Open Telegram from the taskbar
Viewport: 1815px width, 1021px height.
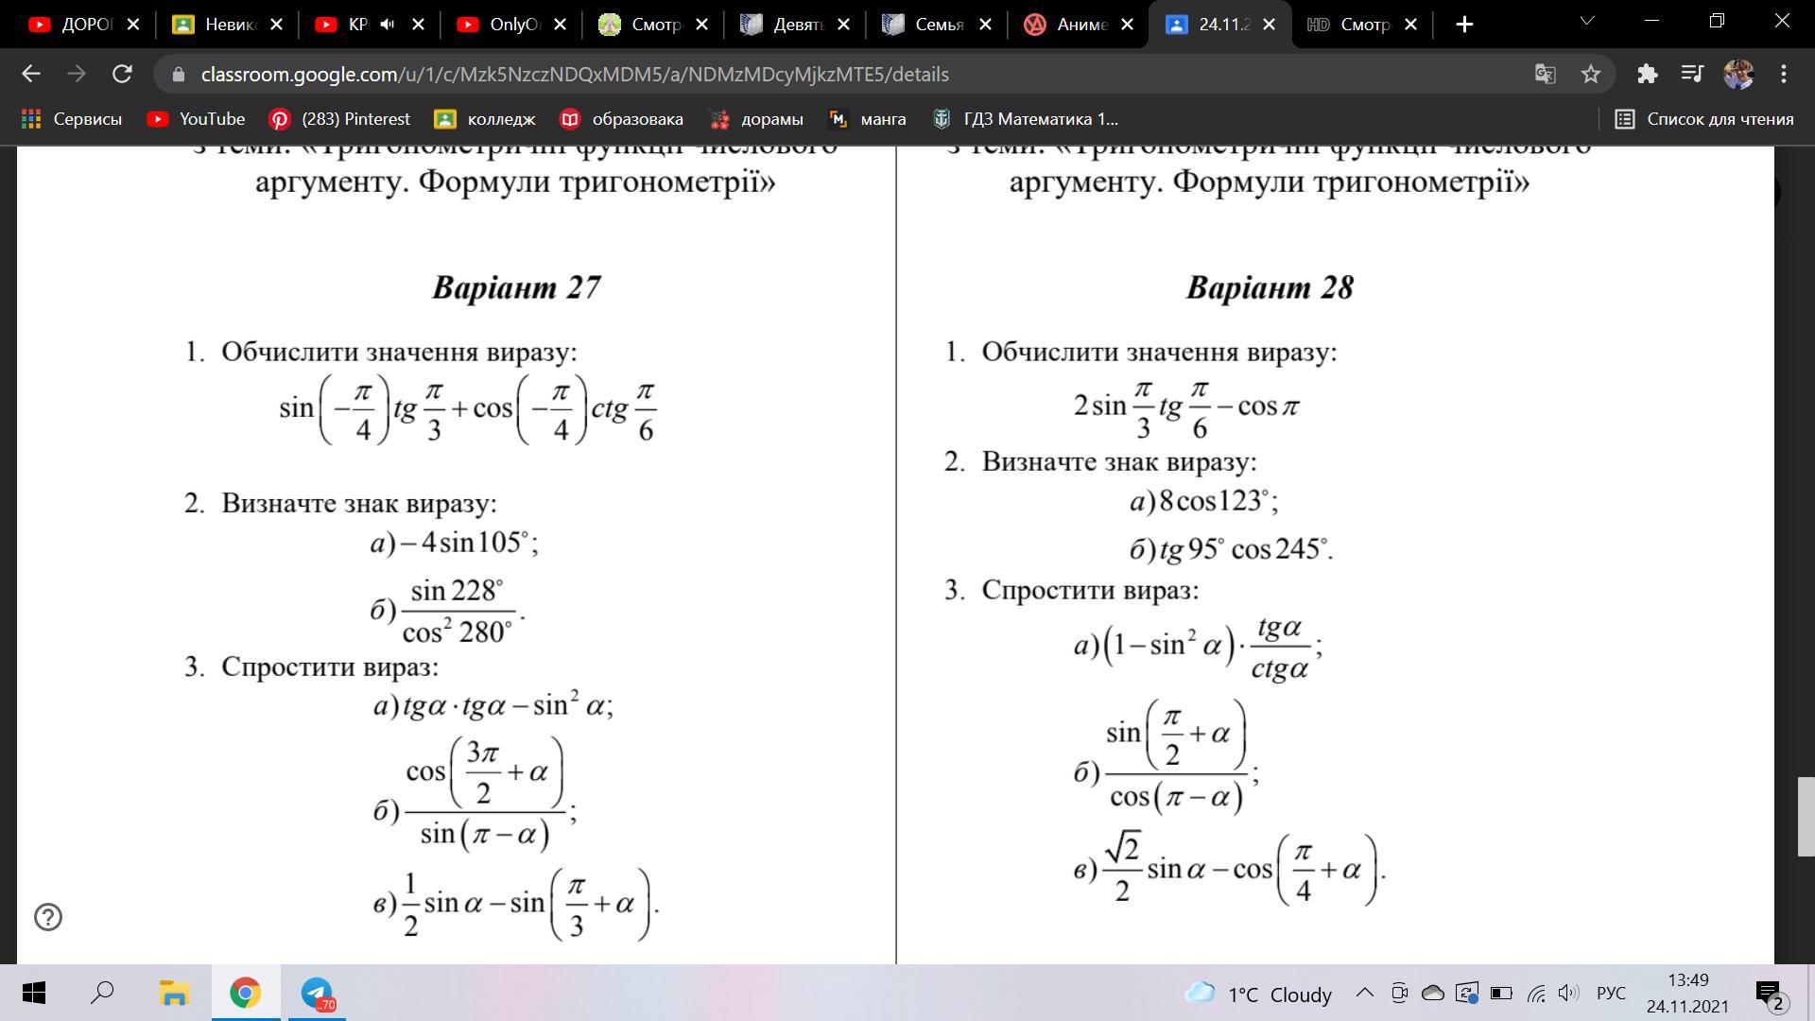pyautogui.click(x=317, y=993)
